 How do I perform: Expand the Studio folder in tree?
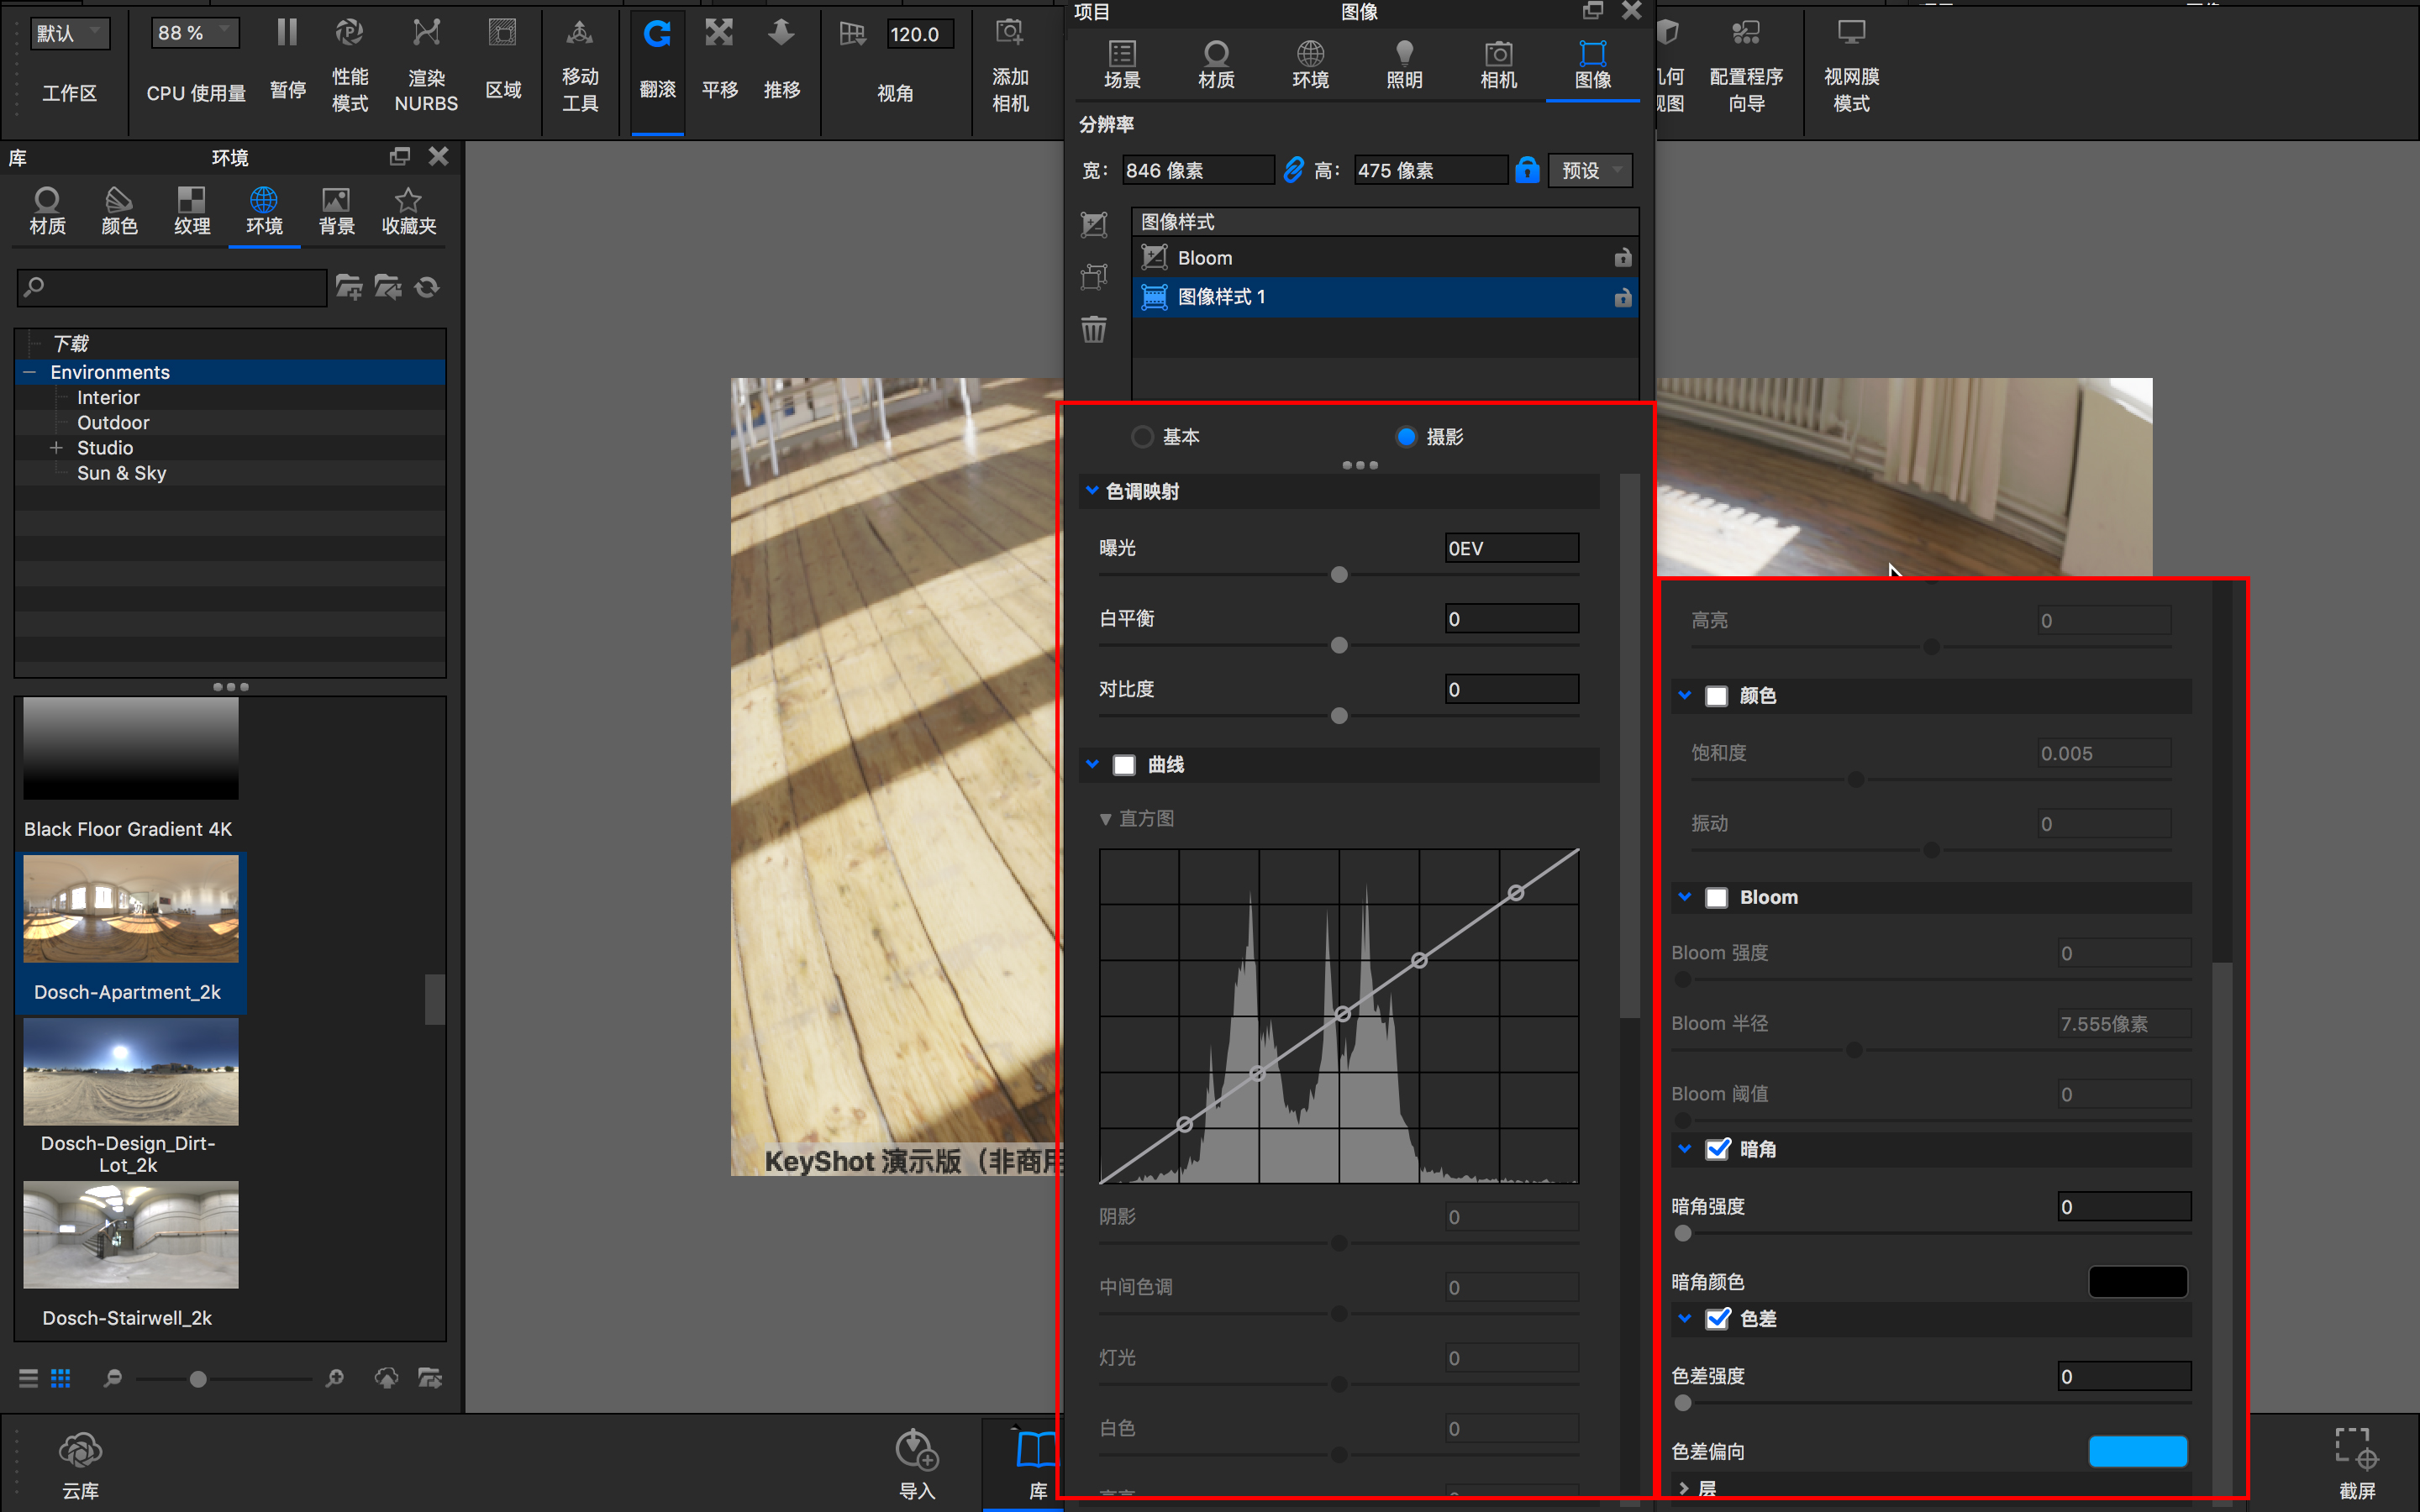[x=57, y=448]
